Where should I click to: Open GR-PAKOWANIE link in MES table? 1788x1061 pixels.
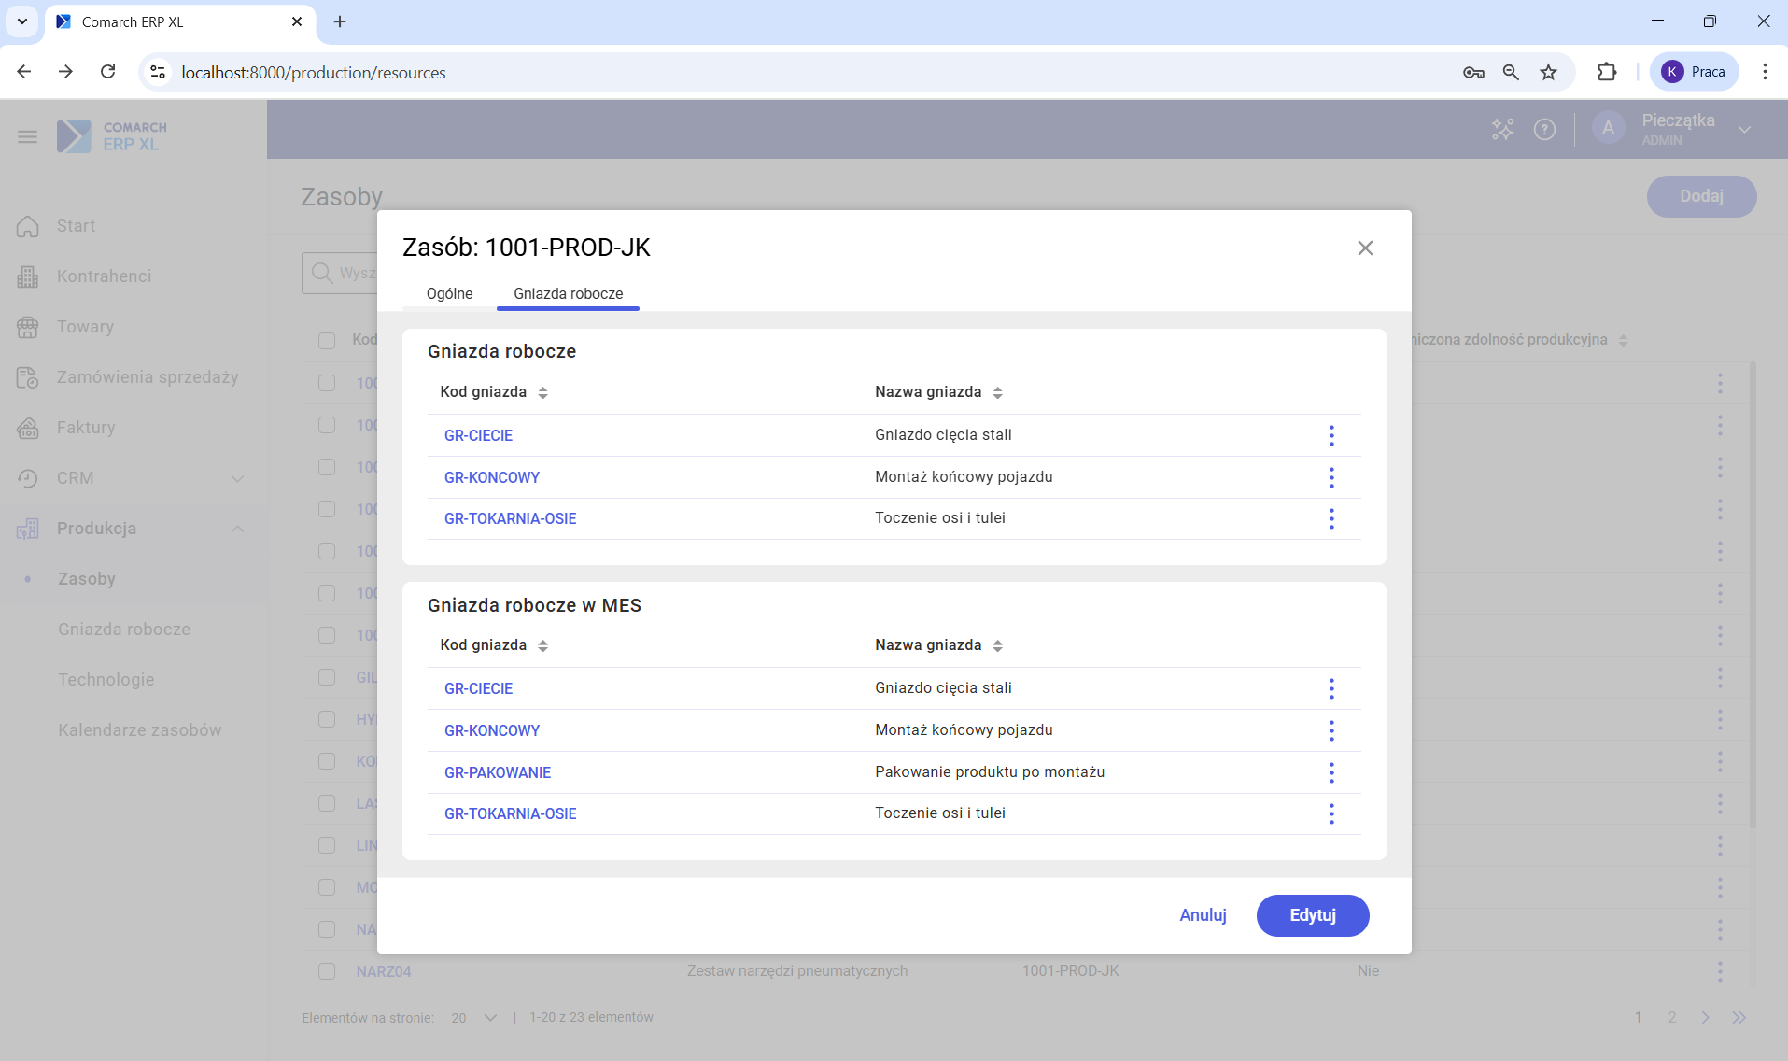[498, 772]
